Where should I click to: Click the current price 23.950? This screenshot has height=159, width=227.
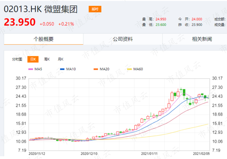(x=20, y=22)
